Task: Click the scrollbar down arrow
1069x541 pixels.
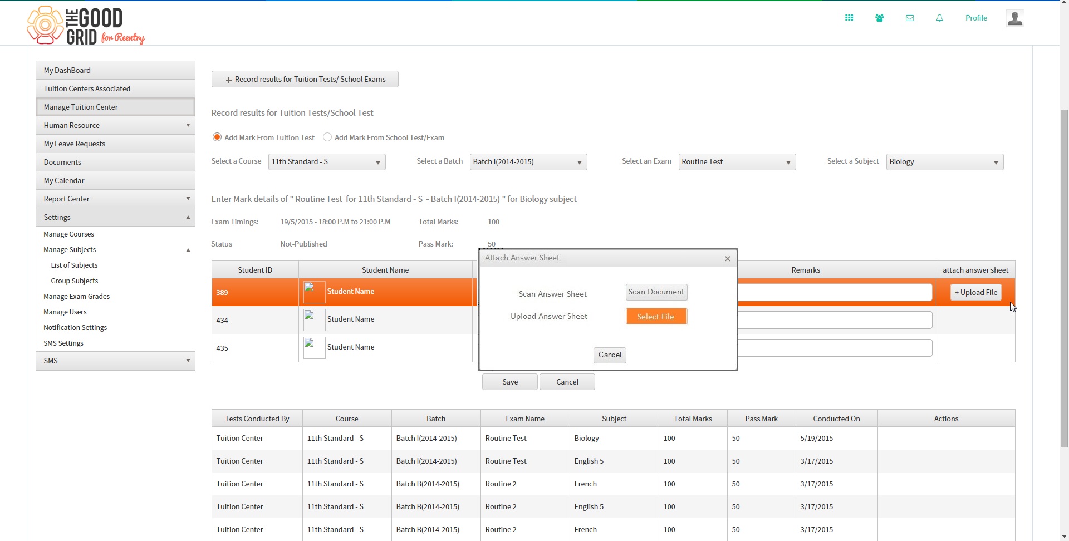Action: [1064, 537]
